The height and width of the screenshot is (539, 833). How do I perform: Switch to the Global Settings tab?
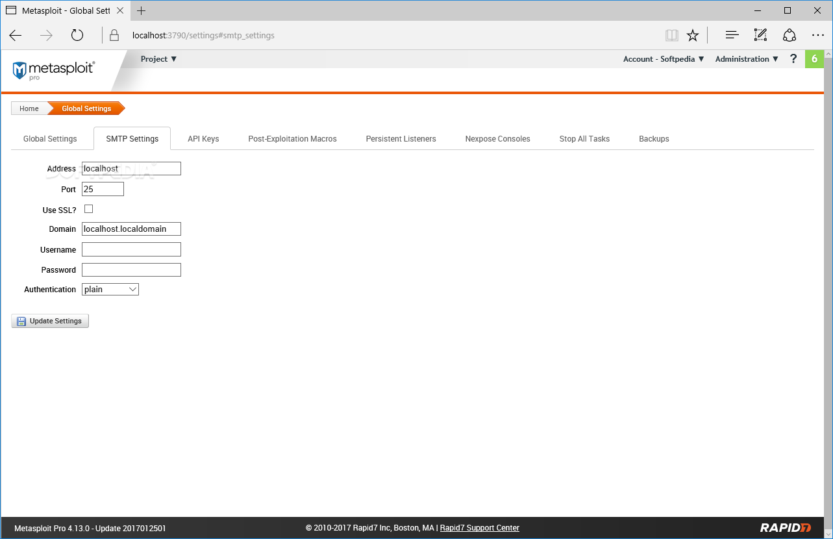click(50, 139)
